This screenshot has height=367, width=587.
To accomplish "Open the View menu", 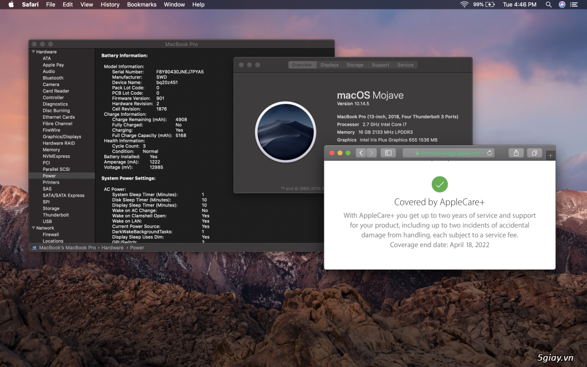I will 87,5.
